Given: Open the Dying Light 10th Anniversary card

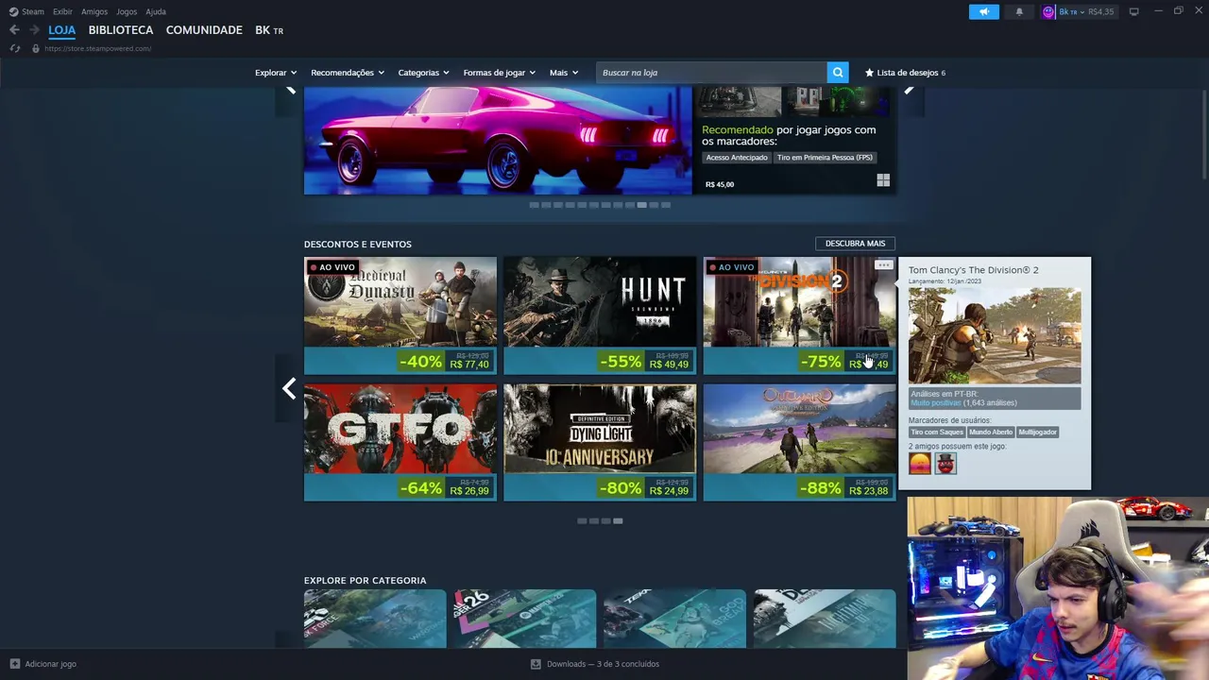Looking at the screenshot, I should [x=600, y=442].
